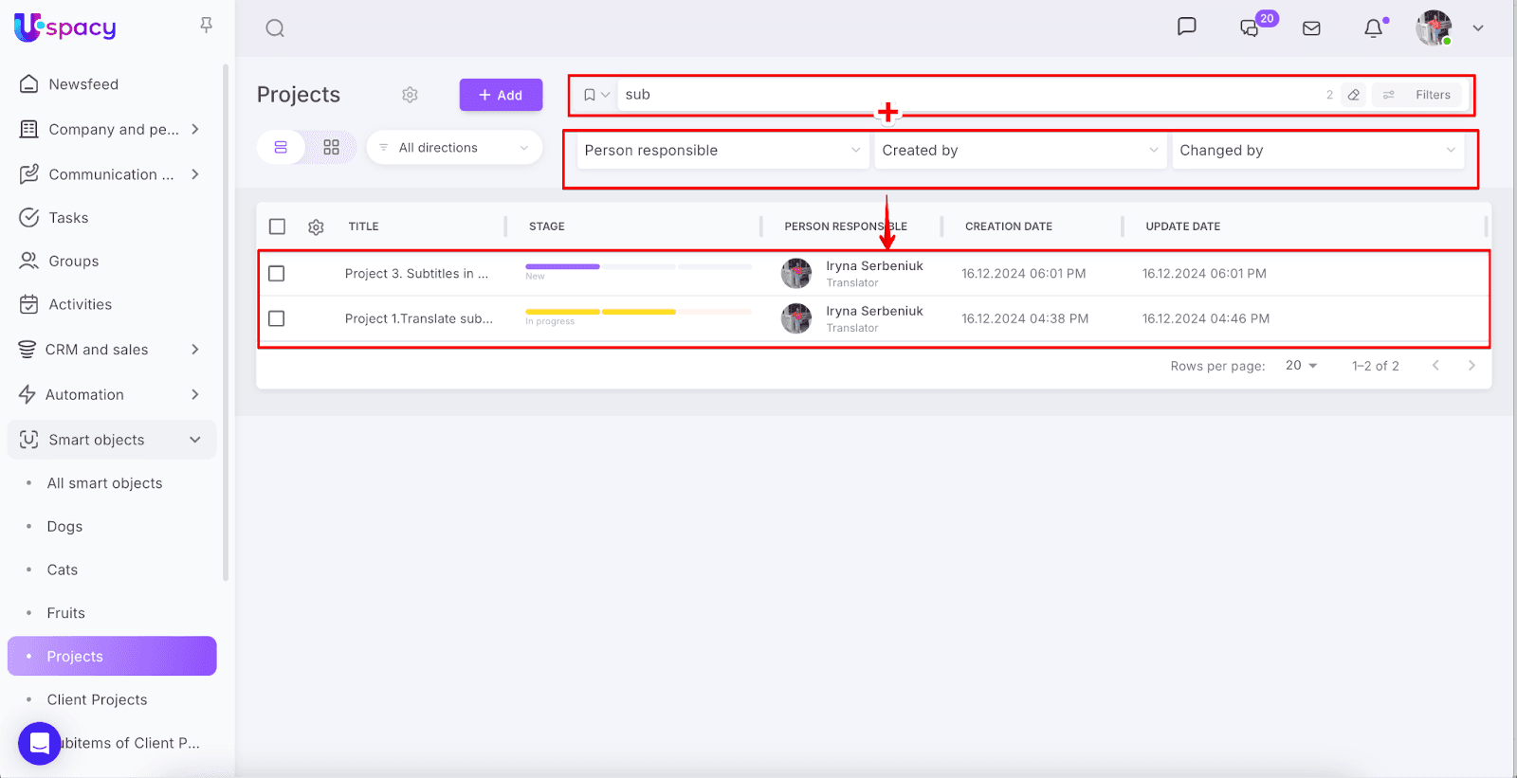Switch to kanban grid view
The height and width of the screenshot is (778, 1517).
(x=331, y=148)
